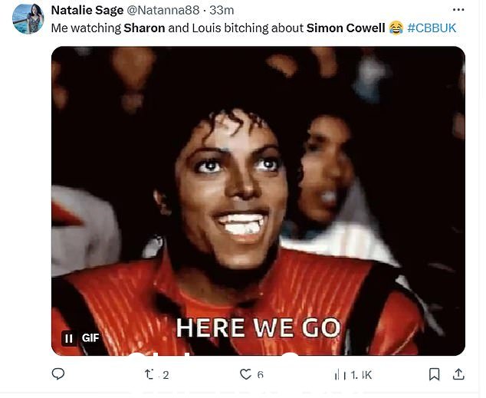Expand the HERE WE GO GIF media
The width and height of the screenshot is (486, 398).
258,201
